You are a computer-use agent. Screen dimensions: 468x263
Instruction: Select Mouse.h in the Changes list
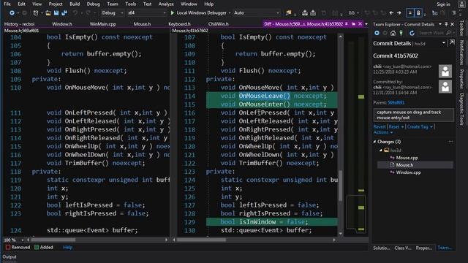coord(415,165)
